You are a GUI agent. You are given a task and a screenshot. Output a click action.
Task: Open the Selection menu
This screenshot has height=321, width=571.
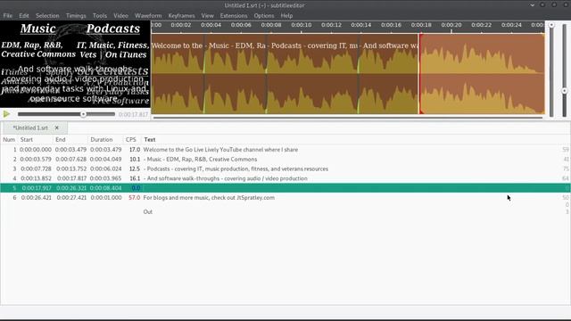tap(47, 16)
